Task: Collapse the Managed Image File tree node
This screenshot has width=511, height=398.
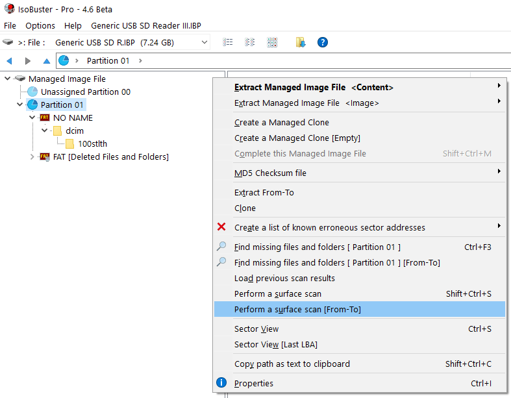Action: coord(8,79)
